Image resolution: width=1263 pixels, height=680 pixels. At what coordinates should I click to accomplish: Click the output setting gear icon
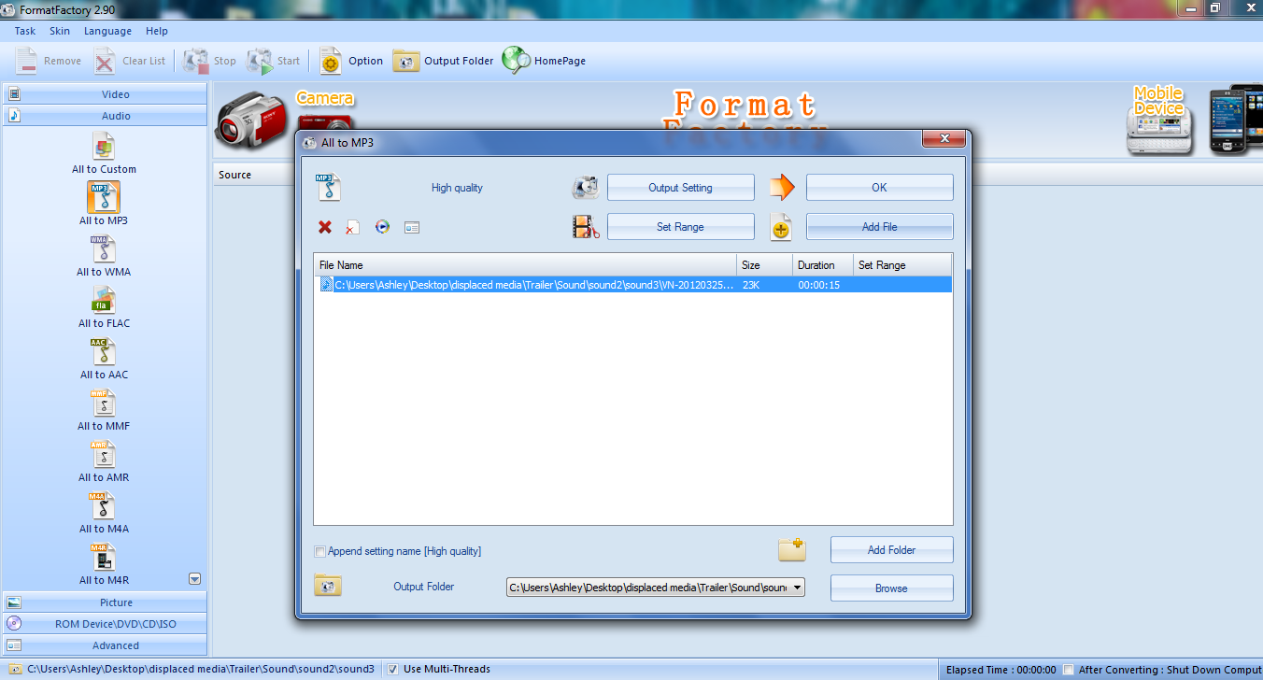[x=585, y=187]
